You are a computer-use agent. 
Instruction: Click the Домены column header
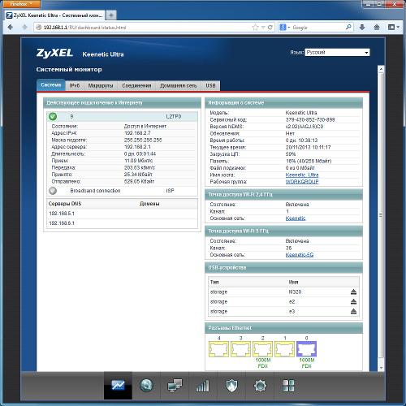(149, 204)
